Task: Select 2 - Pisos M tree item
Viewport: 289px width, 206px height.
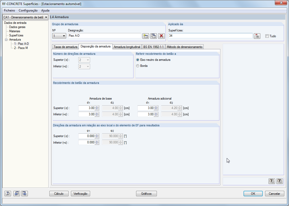Action: [21, 48]
